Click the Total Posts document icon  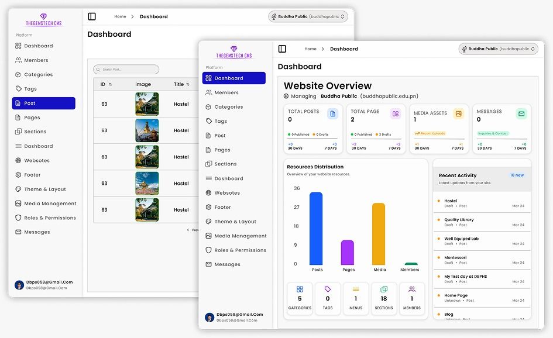pyautogui.click(x=332, y=114)
